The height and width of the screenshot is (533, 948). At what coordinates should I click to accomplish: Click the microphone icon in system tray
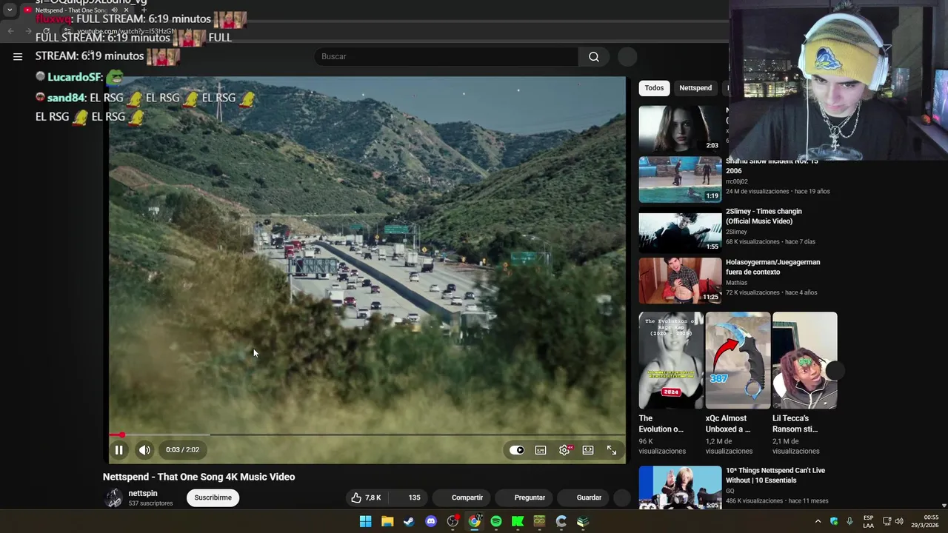pyautogui.click(x=849, y=521)
